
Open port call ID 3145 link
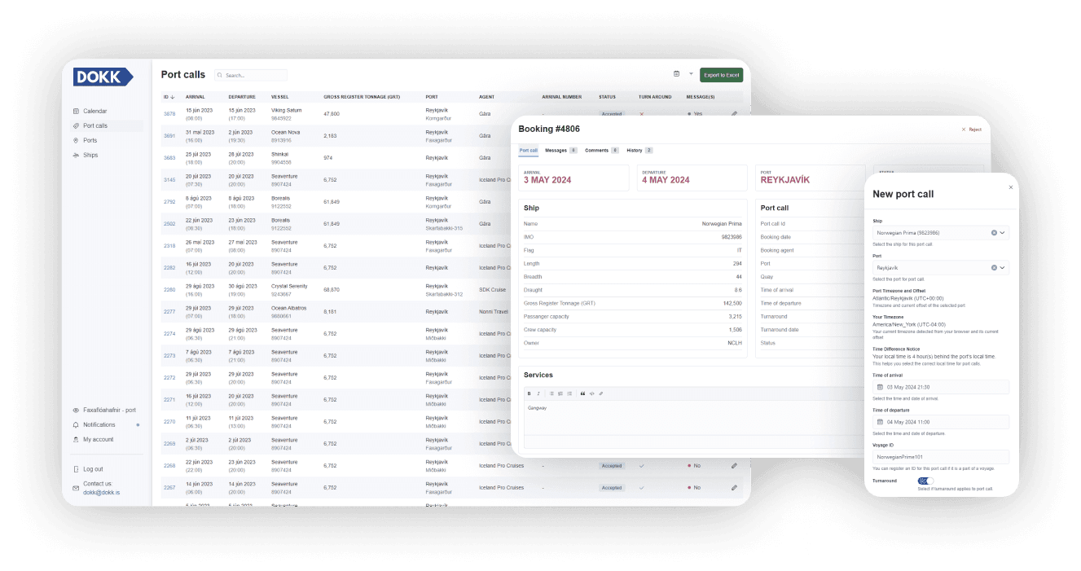(x=169, y=180)
